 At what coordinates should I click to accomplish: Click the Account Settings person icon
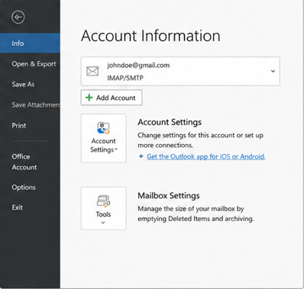pos(103,128)
